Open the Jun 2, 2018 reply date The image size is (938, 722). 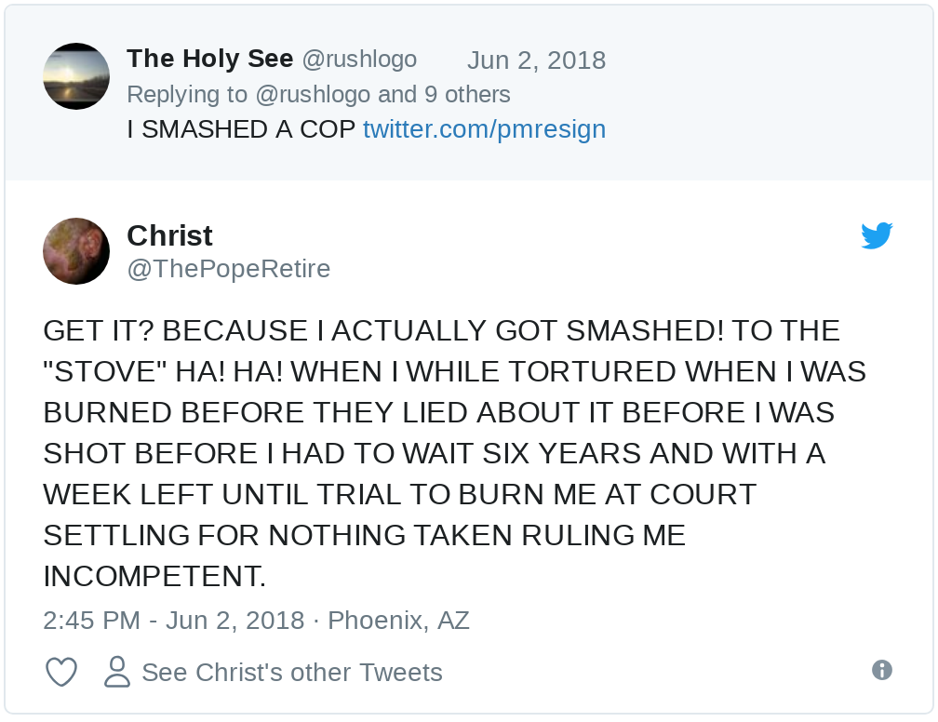click(536, 60)
